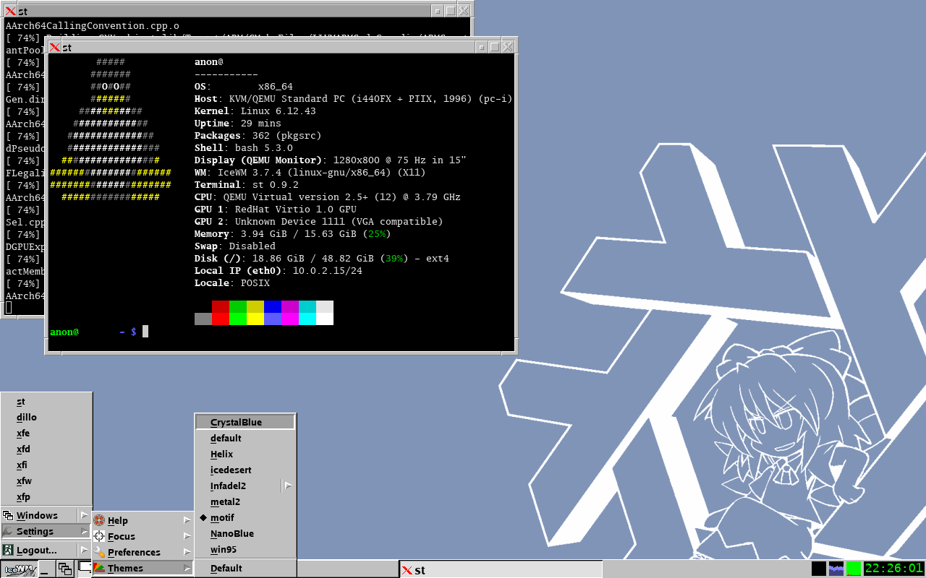Launch xfw from the start menu

[46, 481]
